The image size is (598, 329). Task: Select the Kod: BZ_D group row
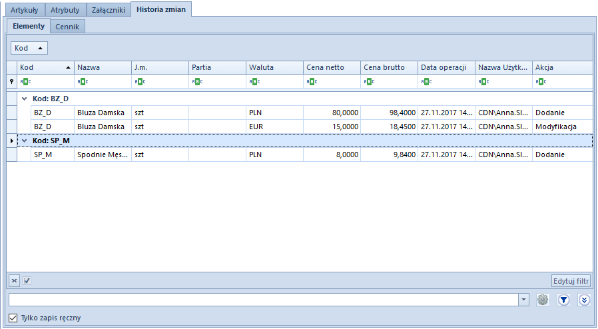click(x=305, y=99)
